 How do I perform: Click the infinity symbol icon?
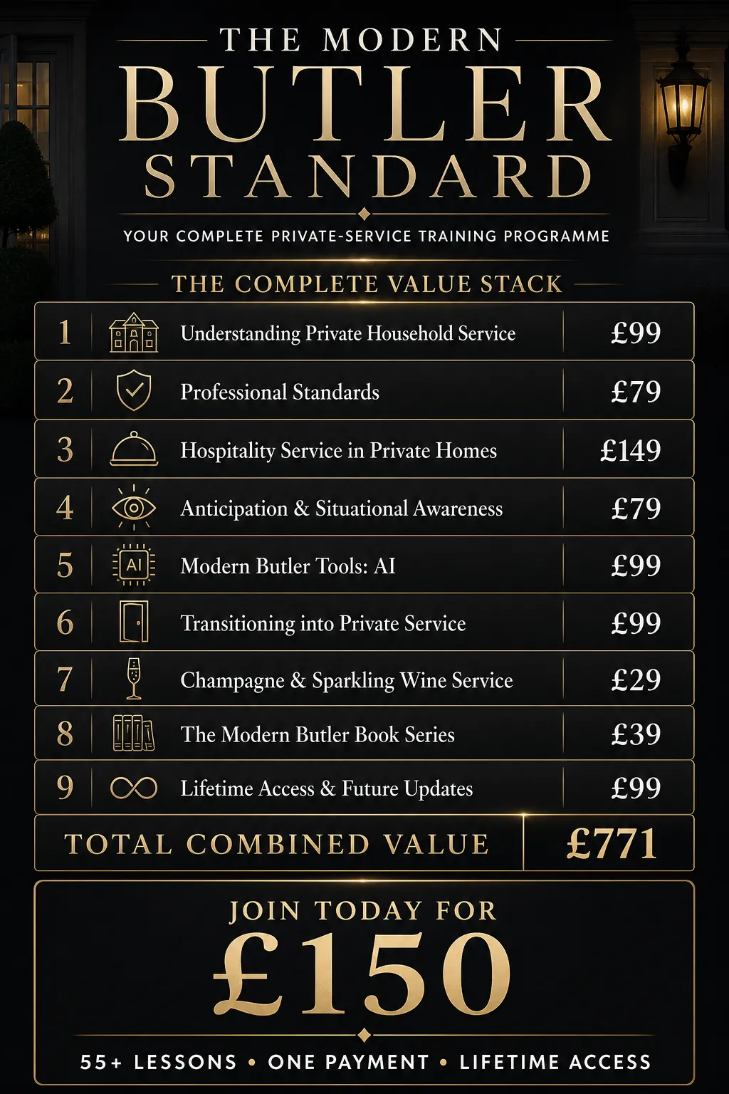(x=134, y=788)
